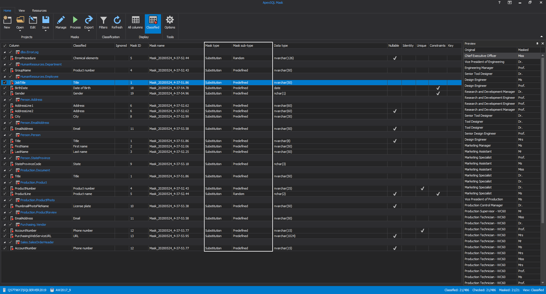The height and width of the screenshot is (294, 546).
Task: Uncheck the PurchasingWebServiceURL checkbox
Action: (x=5, y=236)
